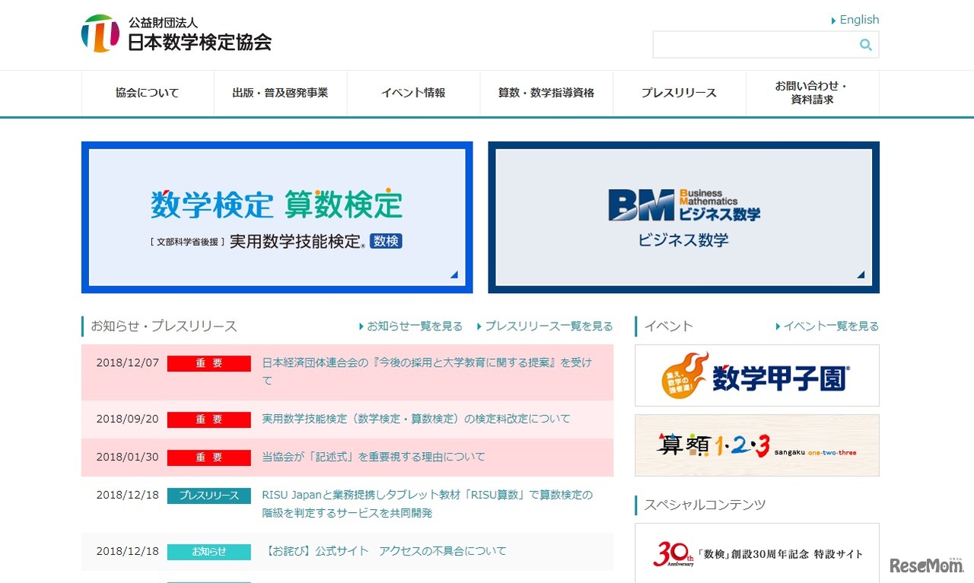Click the search magnifier icon

click(865, 44)
